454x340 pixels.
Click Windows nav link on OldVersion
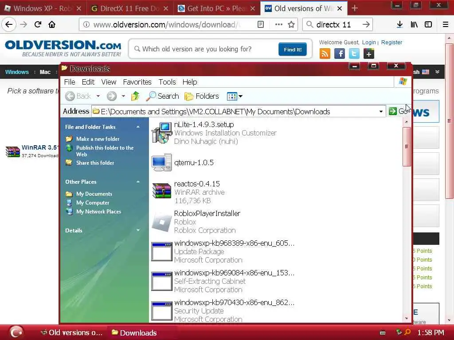pyautogui.click(x=17, y=72)
